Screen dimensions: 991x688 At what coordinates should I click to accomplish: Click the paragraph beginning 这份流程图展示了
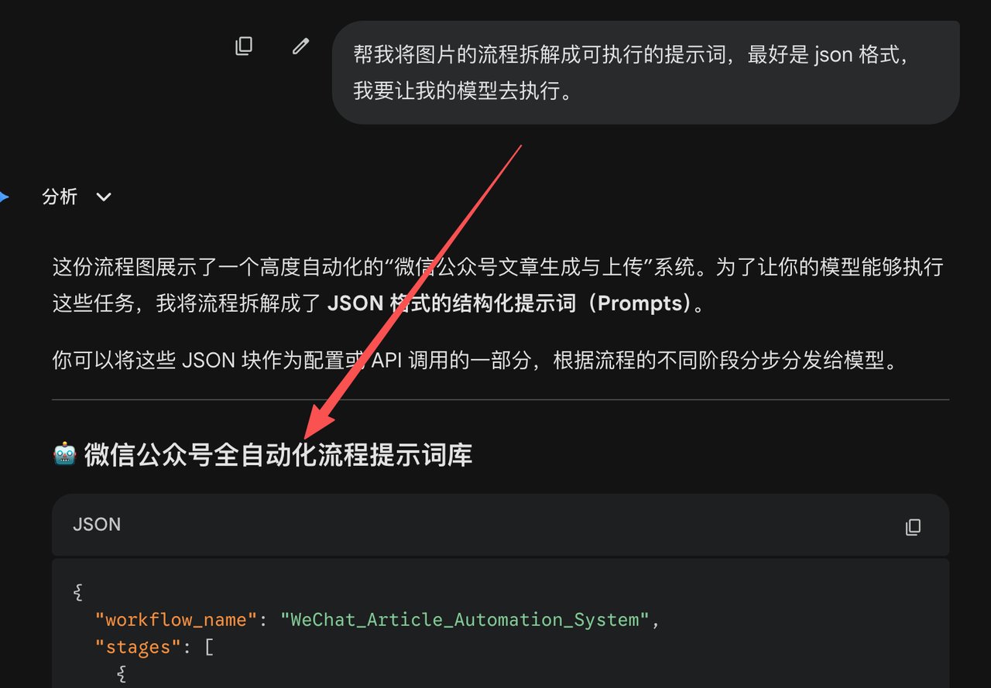[498, 284]
